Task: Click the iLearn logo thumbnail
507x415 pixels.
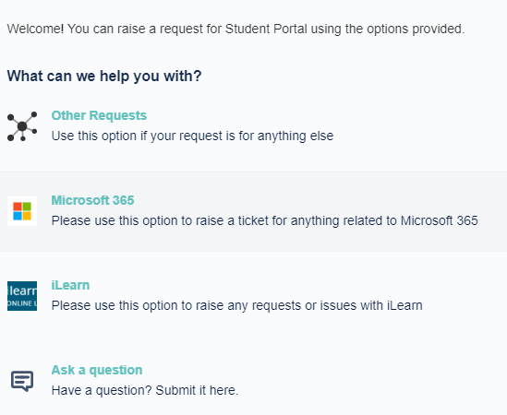Action: pos(22,296)
